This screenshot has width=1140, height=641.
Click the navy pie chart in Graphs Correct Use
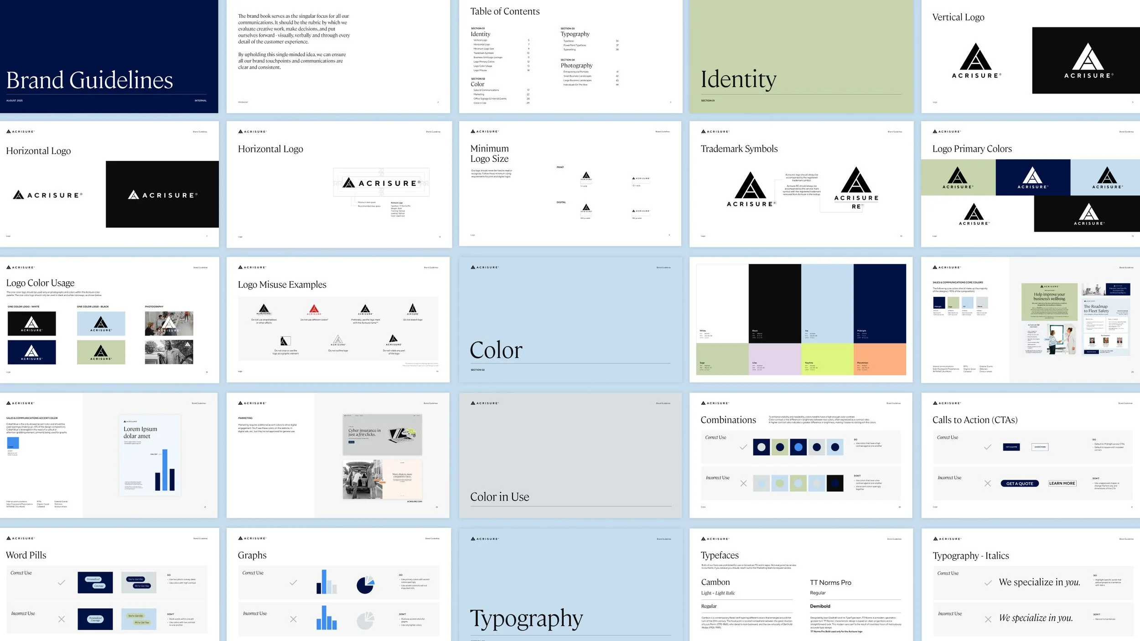tap(365, 585)
